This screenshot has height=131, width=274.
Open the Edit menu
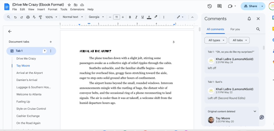click(x=22, y=9)
